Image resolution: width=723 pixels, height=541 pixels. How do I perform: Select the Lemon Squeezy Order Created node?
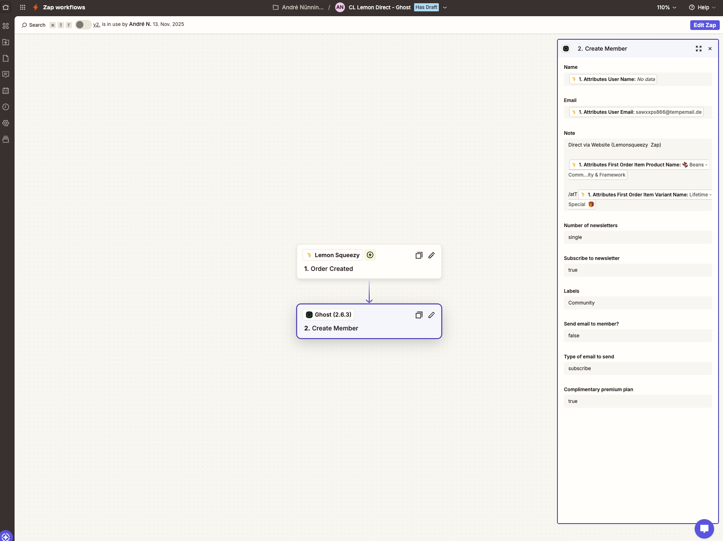[x=369, y=262]
